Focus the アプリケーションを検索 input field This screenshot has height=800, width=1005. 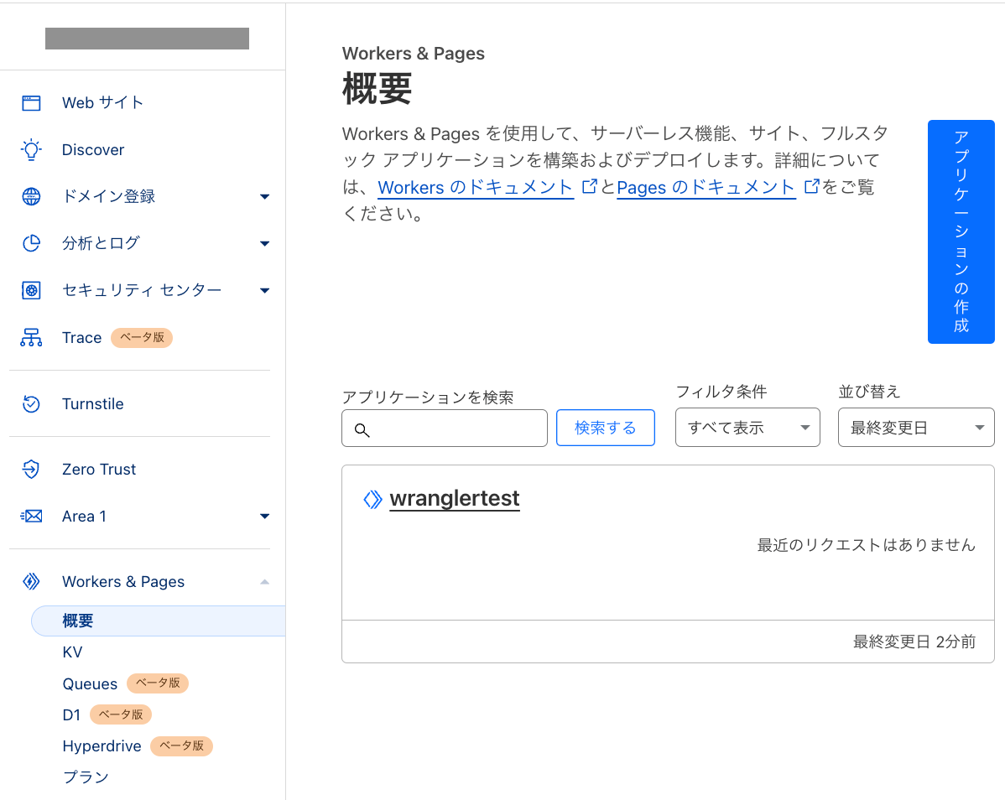(x=444, y=428)
